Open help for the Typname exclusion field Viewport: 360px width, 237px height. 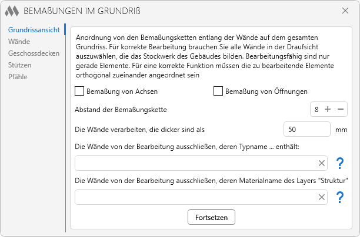pos(339,163)
